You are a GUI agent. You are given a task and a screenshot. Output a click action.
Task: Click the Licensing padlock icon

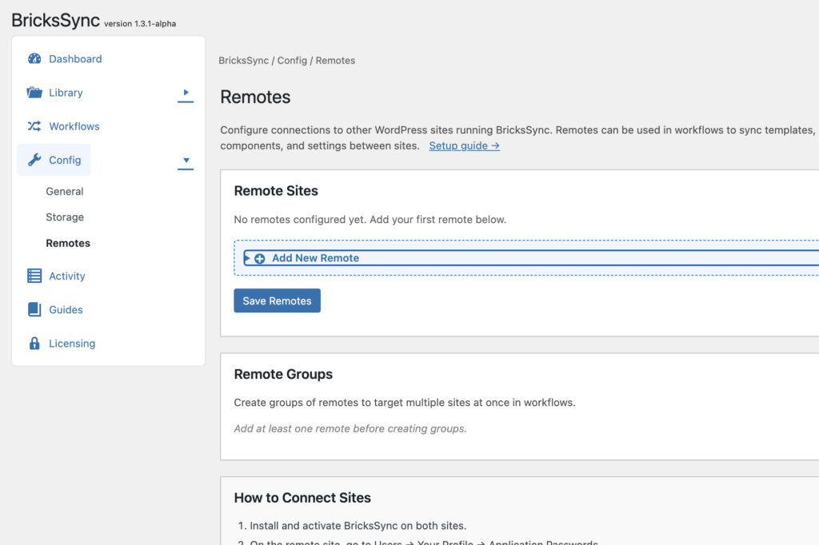pos(34,344)
